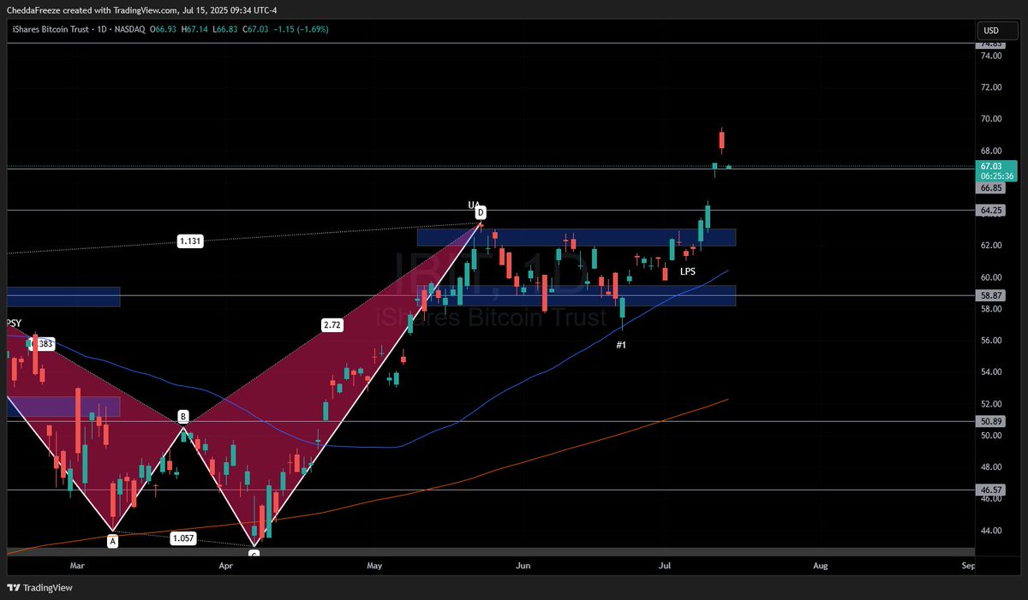Click the 60.00 price axis tick
1028x600 pixels.
[991, 277]
